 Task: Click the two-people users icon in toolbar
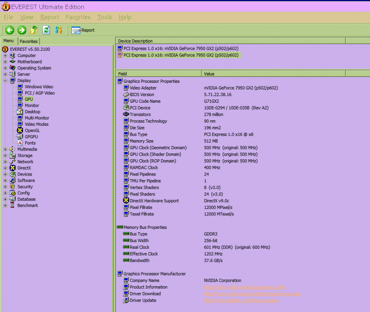click(58, 30)
